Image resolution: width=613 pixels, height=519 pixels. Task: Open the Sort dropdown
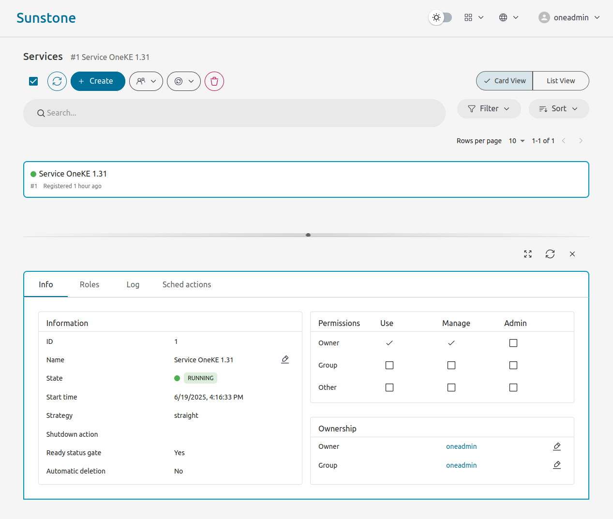coord(559,109)
